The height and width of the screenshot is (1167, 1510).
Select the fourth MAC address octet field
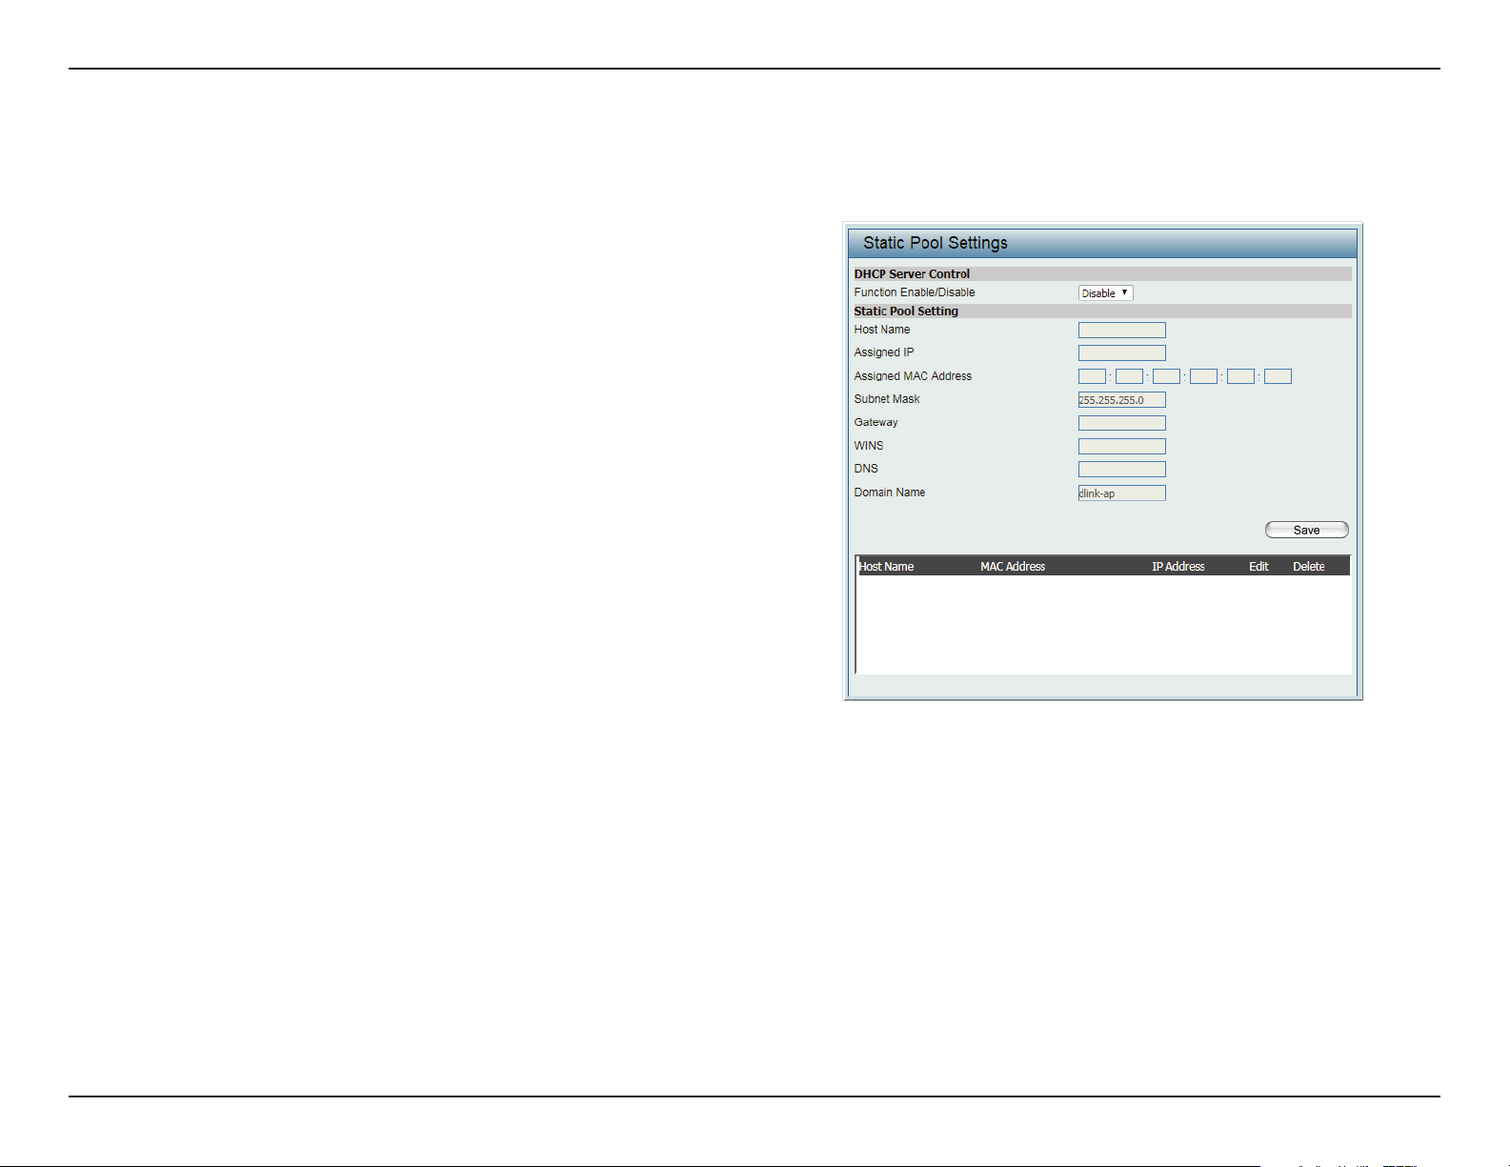(x=1203, y=376)
